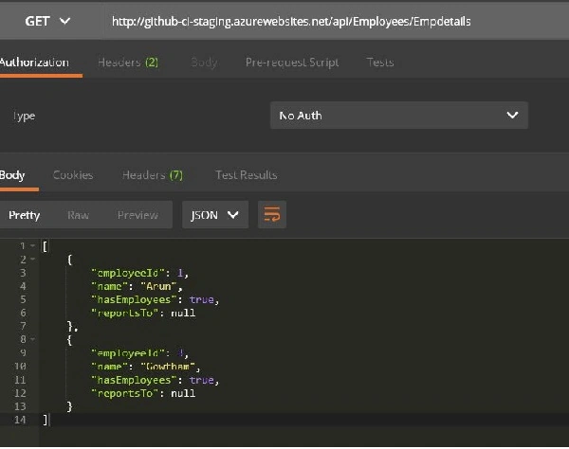Expand the No Auth type dropdown
The width and height of the screenshot is (569, 449).
coord(399,116)
